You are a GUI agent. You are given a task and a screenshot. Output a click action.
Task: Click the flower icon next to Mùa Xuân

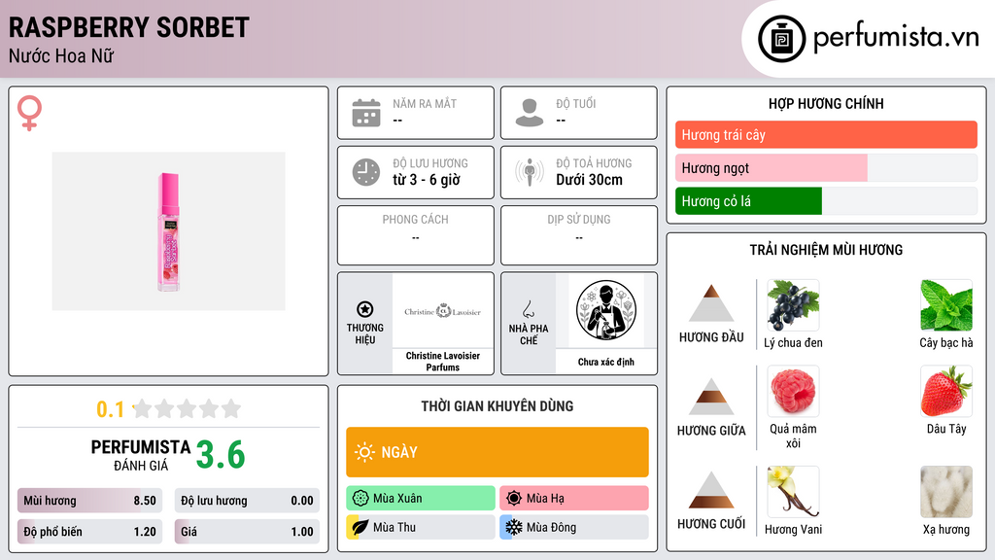tap(360, 499)
